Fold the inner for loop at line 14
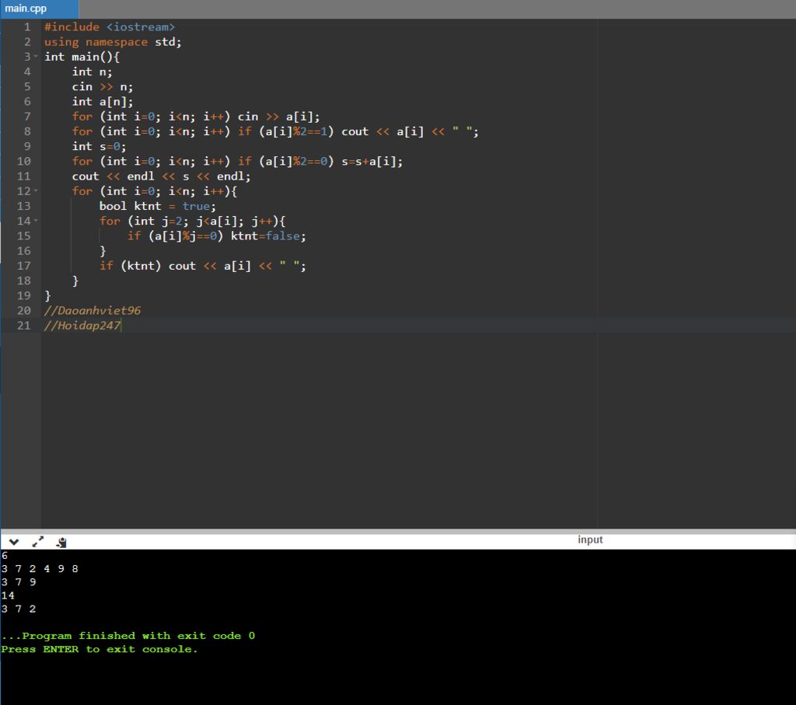796x705 pixels. coord(36,221)
